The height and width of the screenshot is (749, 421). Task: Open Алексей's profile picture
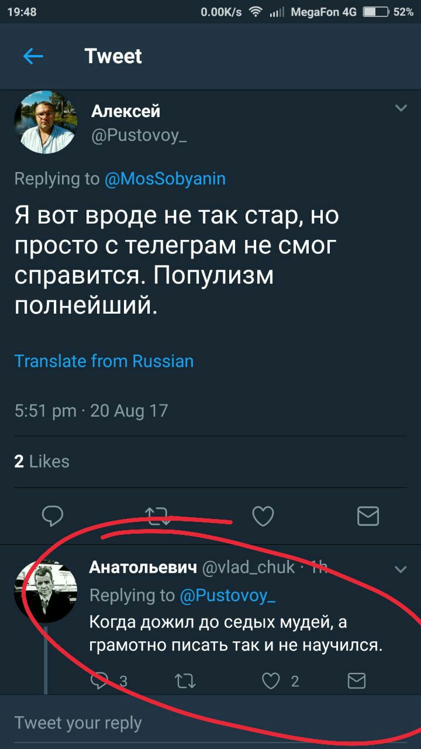coord(45,122)
